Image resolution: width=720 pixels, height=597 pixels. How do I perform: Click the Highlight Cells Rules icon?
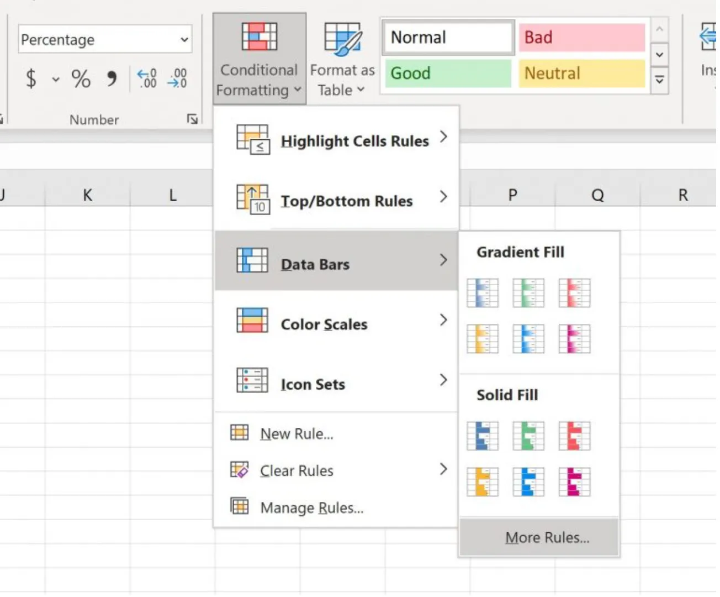tap(252, 139)
